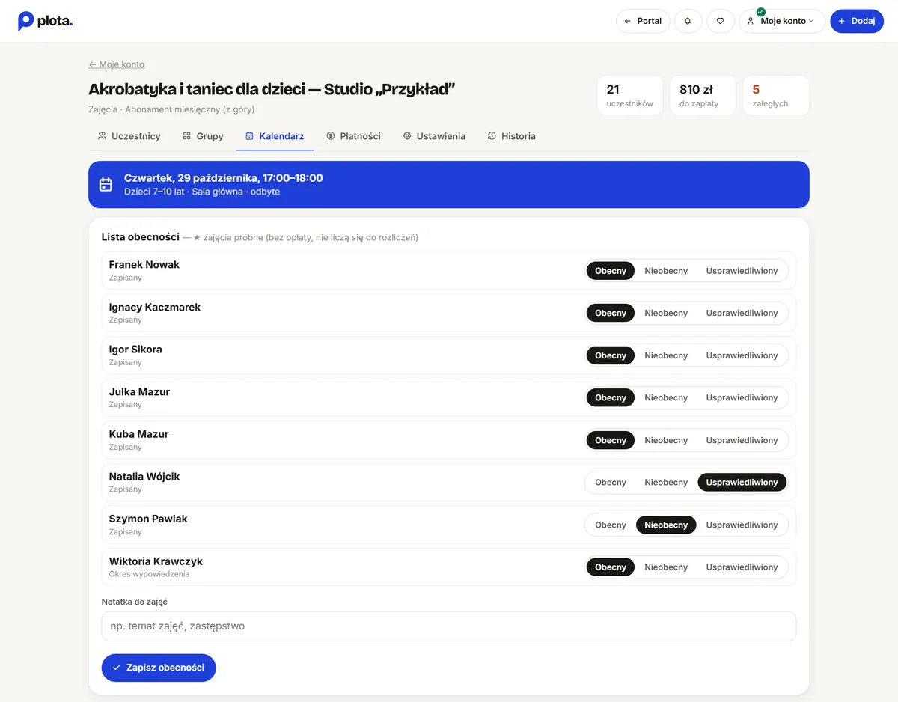Switch to the Grupy tab
The image size is (898, 702).
coord(203,136)
